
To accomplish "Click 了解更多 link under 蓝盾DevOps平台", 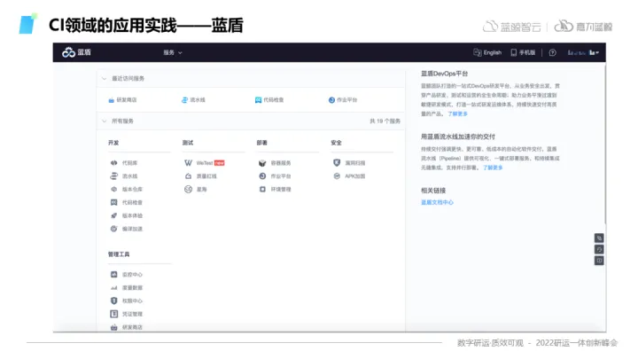I will pos(458,114).
